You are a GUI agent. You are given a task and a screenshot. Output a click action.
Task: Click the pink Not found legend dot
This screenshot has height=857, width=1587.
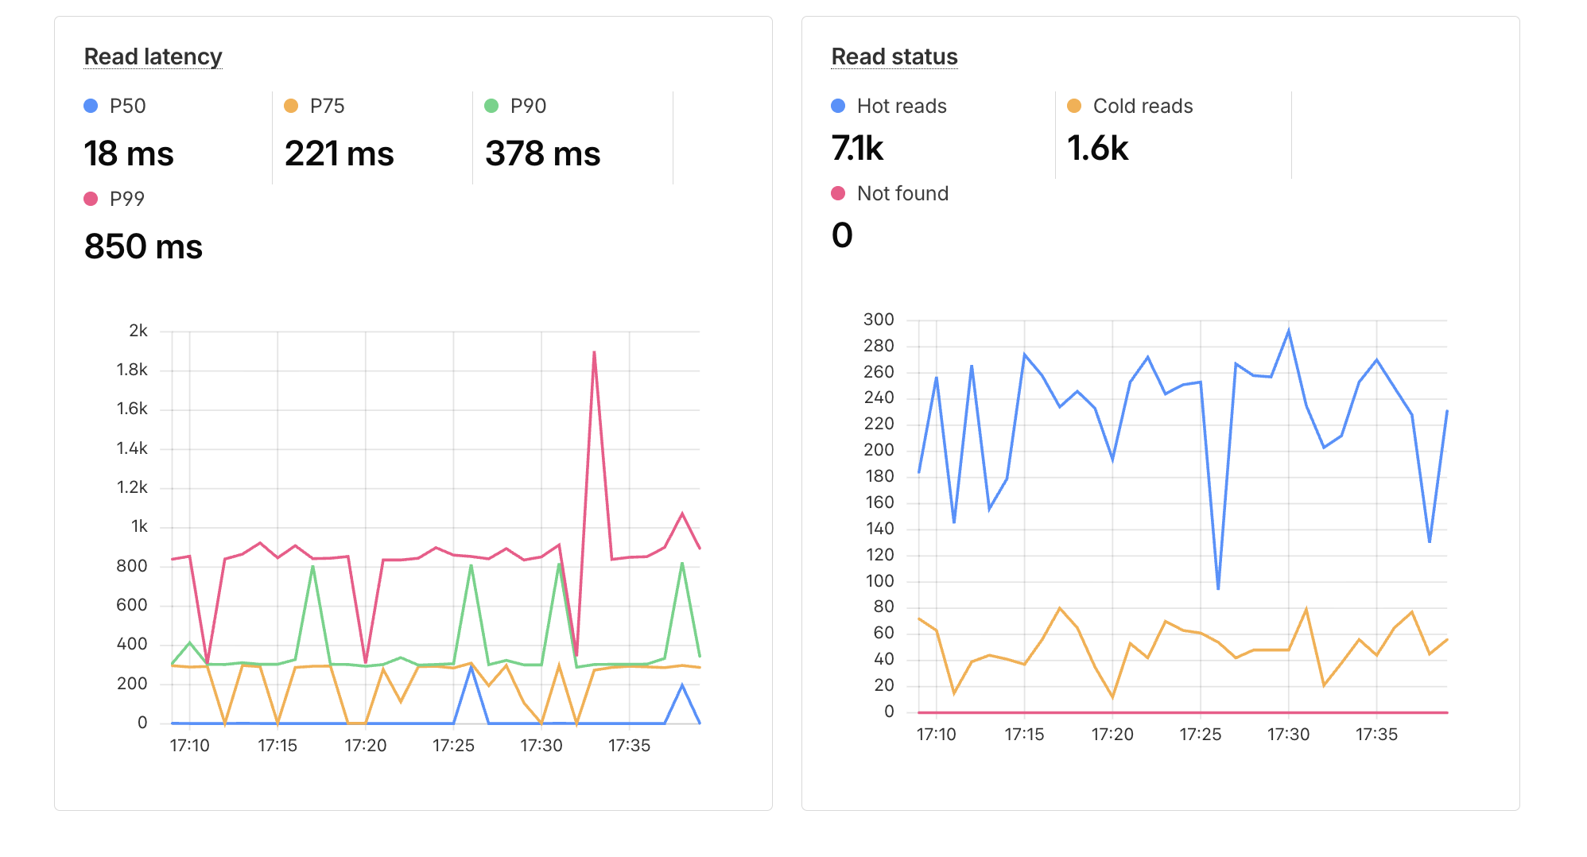(838, 193)
